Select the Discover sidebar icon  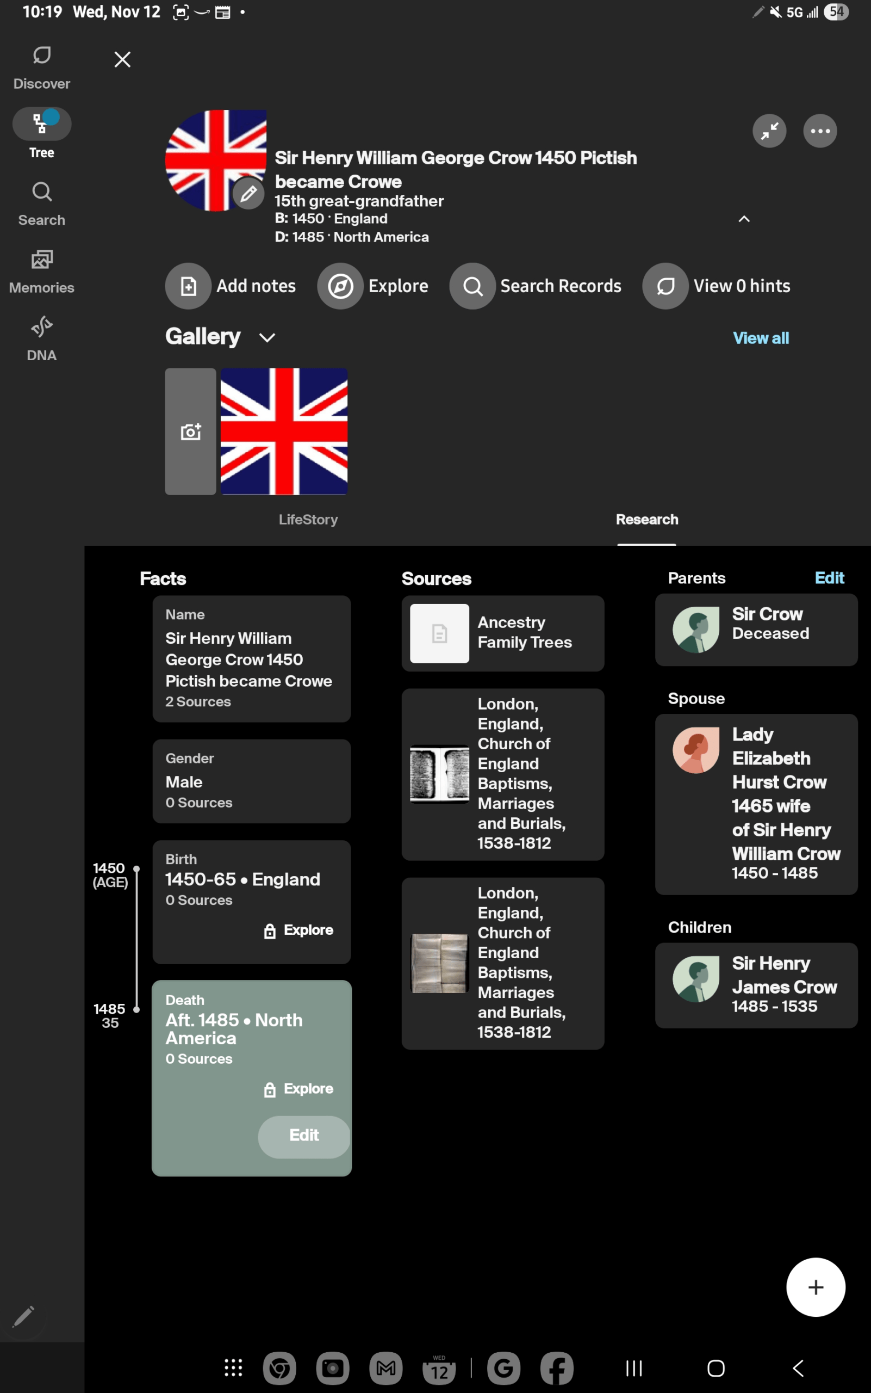point(41,64)
